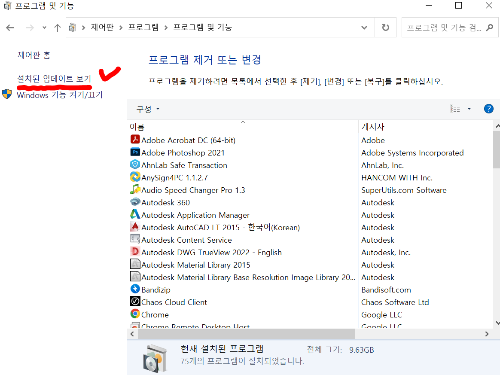Viewport: 500px width, 375px height.
Task: Click the horizontal scrollbar thumb
Action: (x=246, y=334)
